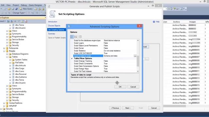Expand the Database Diagrams folder
The image size is (209, 117).
(7, 54)
